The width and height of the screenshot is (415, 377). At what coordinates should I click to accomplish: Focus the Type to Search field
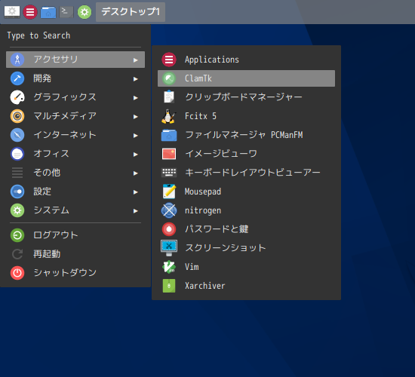(75, 35)
